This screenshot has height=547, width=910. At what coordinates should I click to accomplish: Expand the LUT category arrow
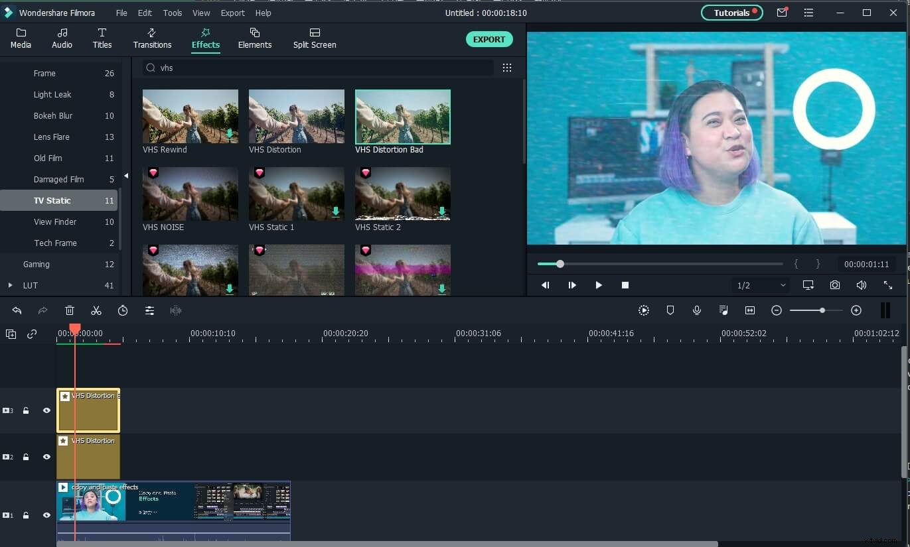(x=10, y=285)
